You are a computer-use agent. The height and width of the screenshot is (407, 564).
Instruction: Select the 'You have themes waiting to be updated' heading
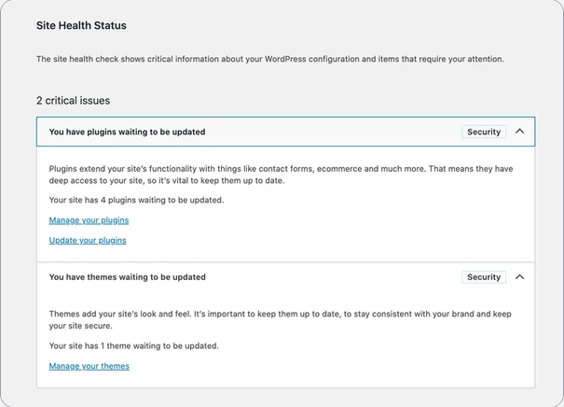(x=128, y=277)
